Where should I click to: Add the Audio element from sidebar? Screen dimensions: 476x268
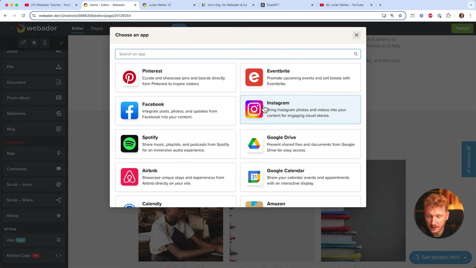click(34, 51)
